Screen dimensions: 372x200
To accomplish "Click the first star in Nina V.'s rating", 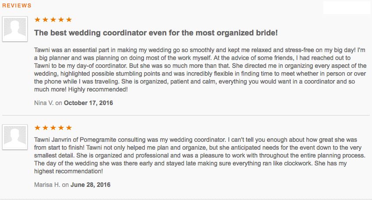I will point(37,19).
